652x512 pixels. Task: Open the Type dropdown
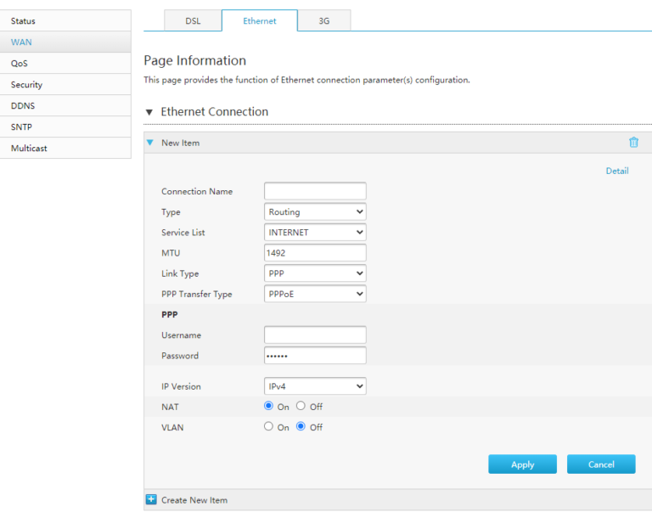click(x=315, y=212)
